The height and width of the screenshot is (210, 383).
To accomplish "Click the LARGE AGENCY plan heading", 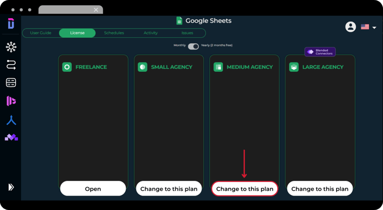I will click(323, 67).
